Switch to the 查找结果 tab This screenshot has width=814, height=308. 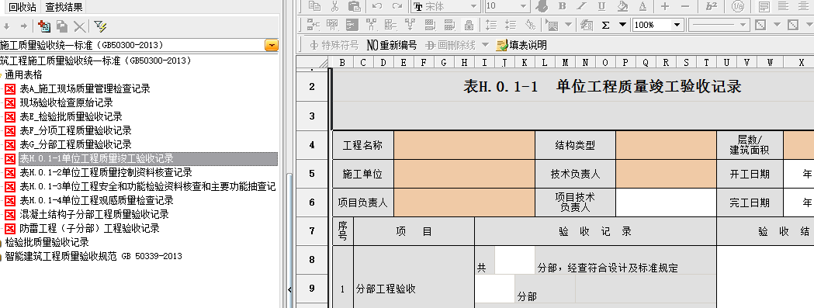(x=64, y=7)
